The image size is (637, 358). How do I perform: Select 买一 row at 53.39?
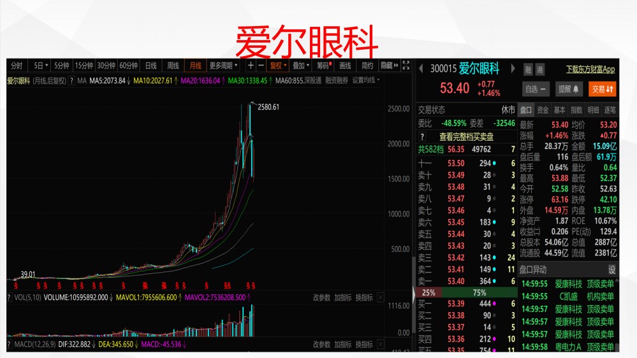point(467,304)
